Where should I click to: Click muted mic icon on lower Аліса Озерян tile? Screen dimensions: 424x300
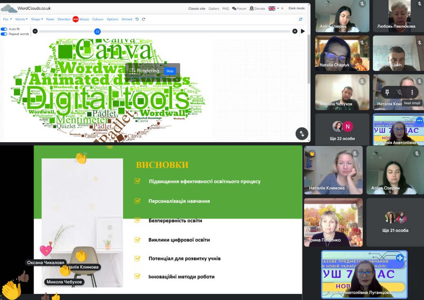[417, 154]
